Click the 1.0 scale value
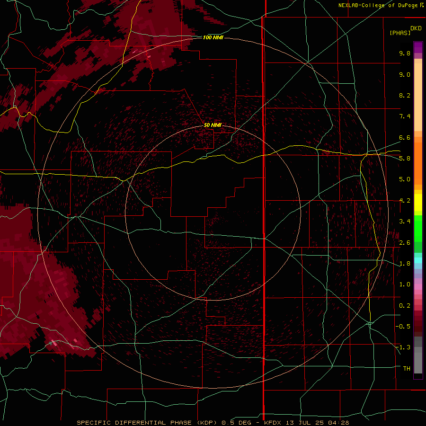Viewport: 426px width, 426px height. click(405, 284)
